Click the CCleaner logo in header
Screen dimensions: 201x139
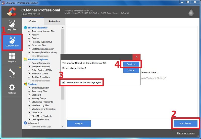(12, 12)
